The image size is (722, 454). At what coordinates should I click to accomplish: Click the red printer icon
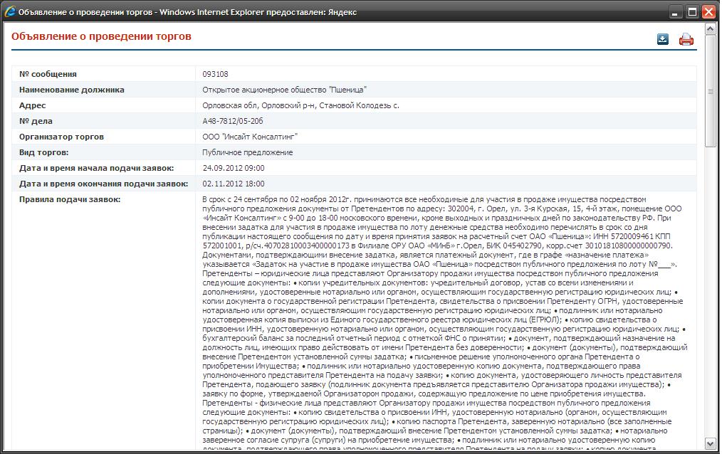686,40
